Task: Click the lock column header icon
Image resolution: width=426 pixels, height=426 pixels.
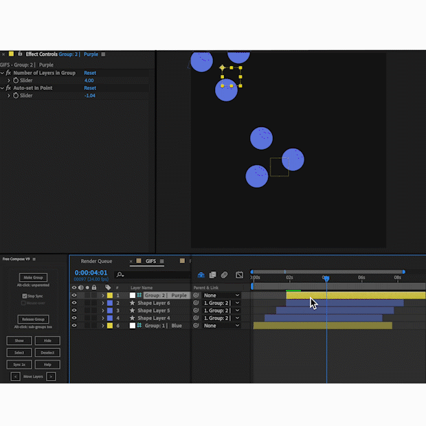Action: (x=94, y=287)
